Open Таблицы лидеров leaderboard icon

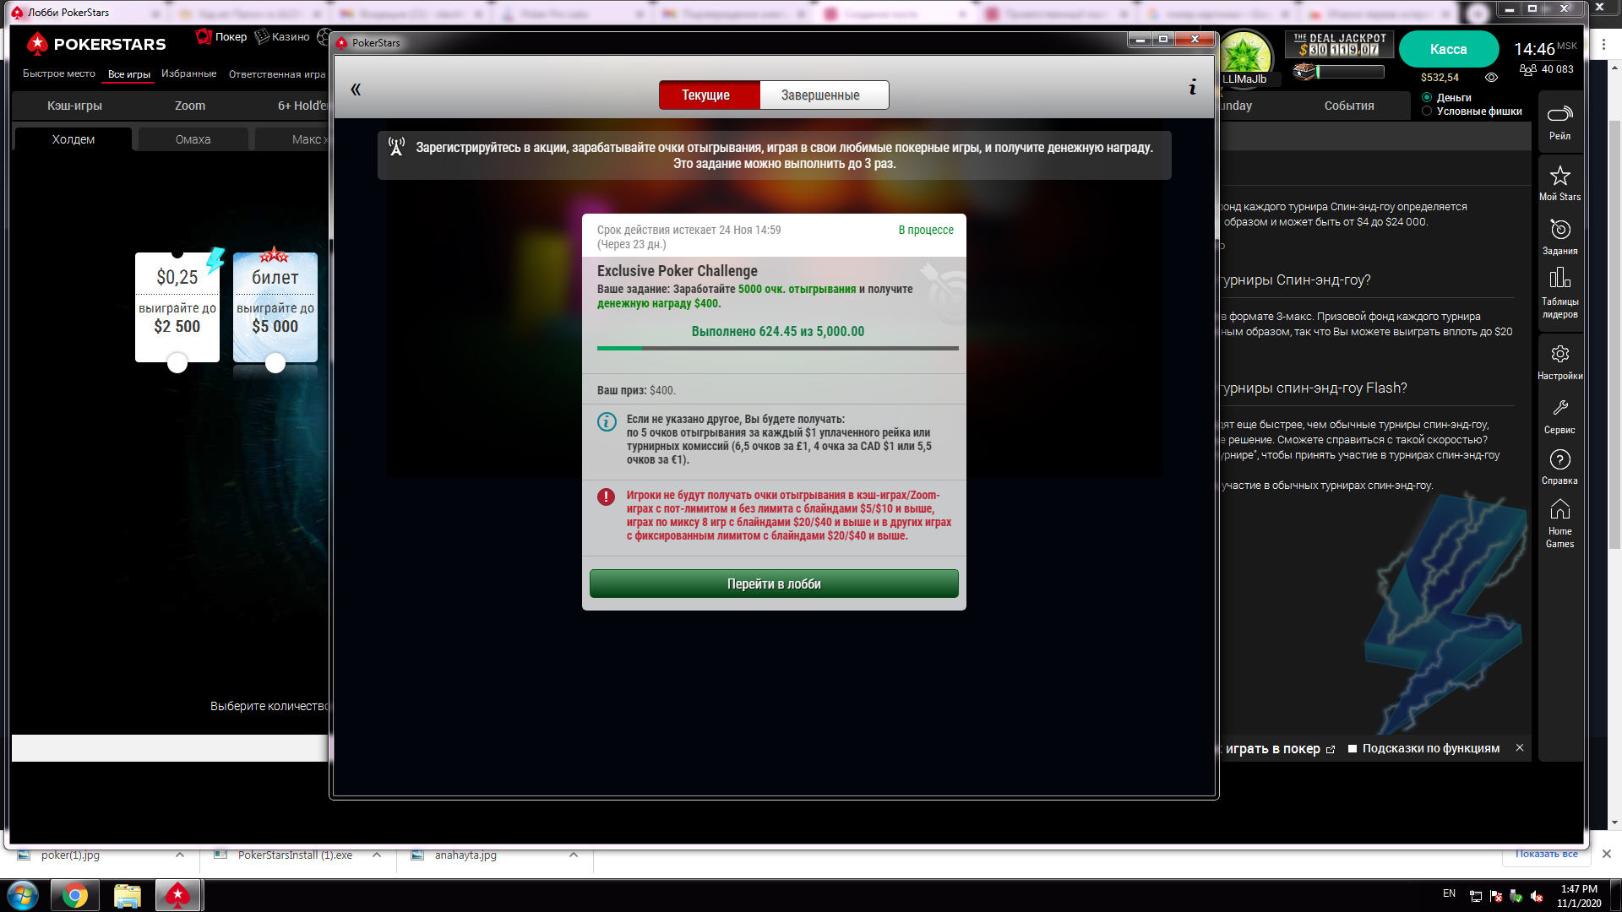coord(1559,293)
